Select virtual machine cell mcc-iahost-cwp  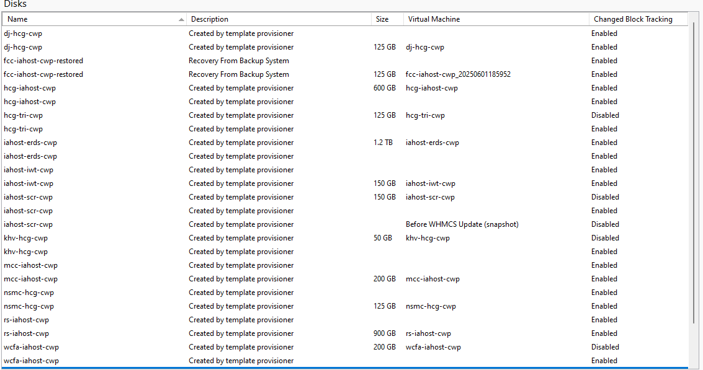point(432,279)
